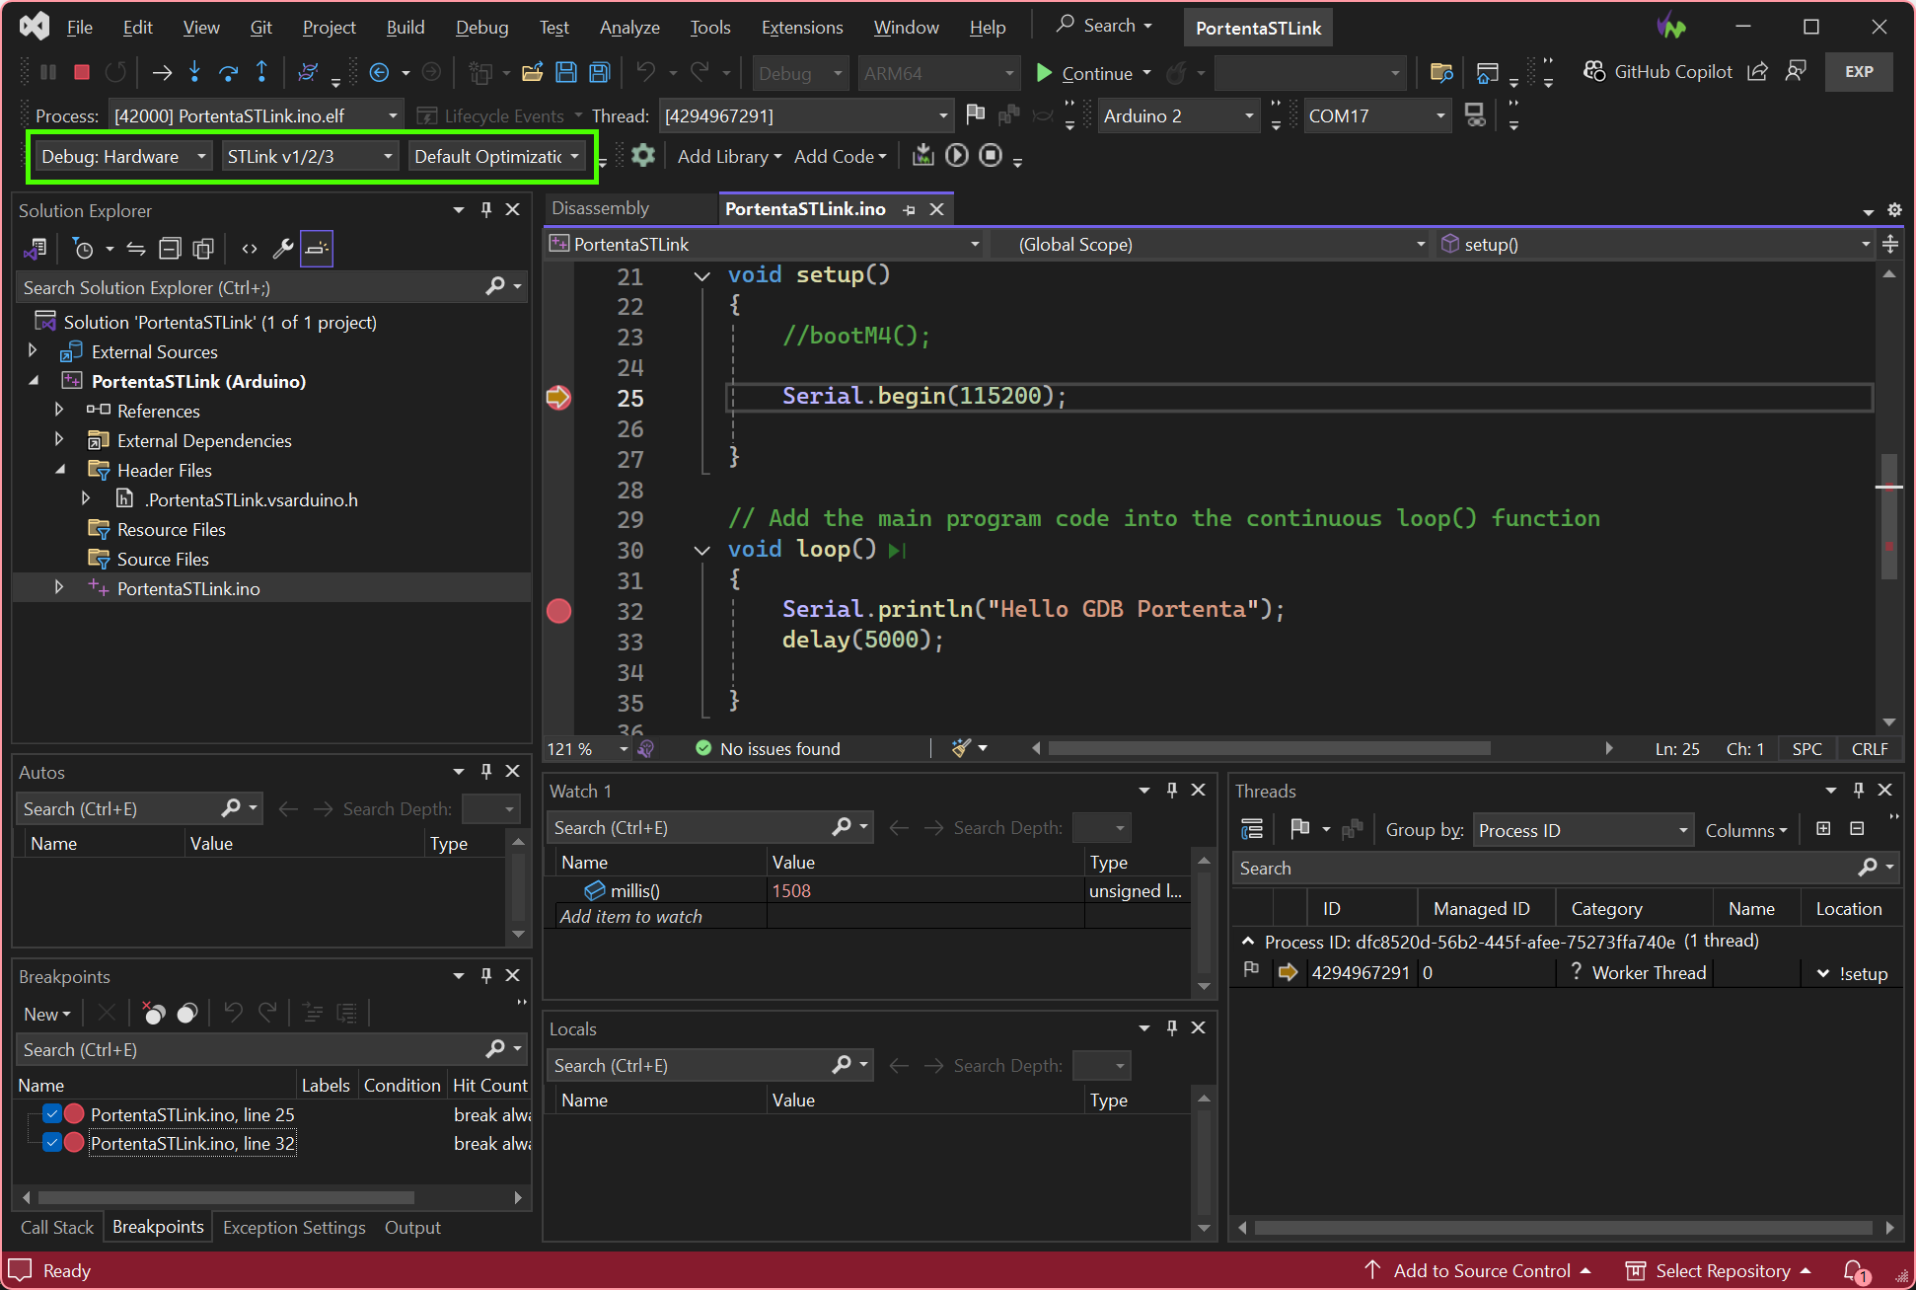Image resolution: width=1916 pixels, height=1290 pixels.
Task: Click the editor settings gear at tab strip
Action: click(x=1894, y=209)
